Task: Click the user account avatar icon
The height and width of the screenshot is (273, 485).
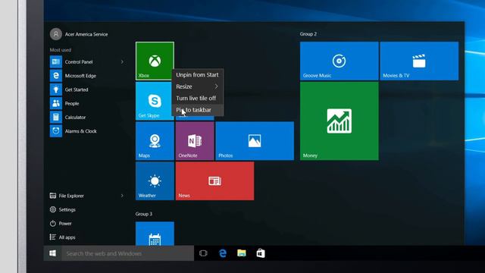Action: point(56,34)
